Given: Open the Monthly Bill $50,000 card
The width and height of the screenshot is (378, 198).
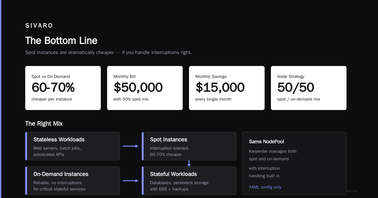Looking at the screenshot, I should 145,88.
